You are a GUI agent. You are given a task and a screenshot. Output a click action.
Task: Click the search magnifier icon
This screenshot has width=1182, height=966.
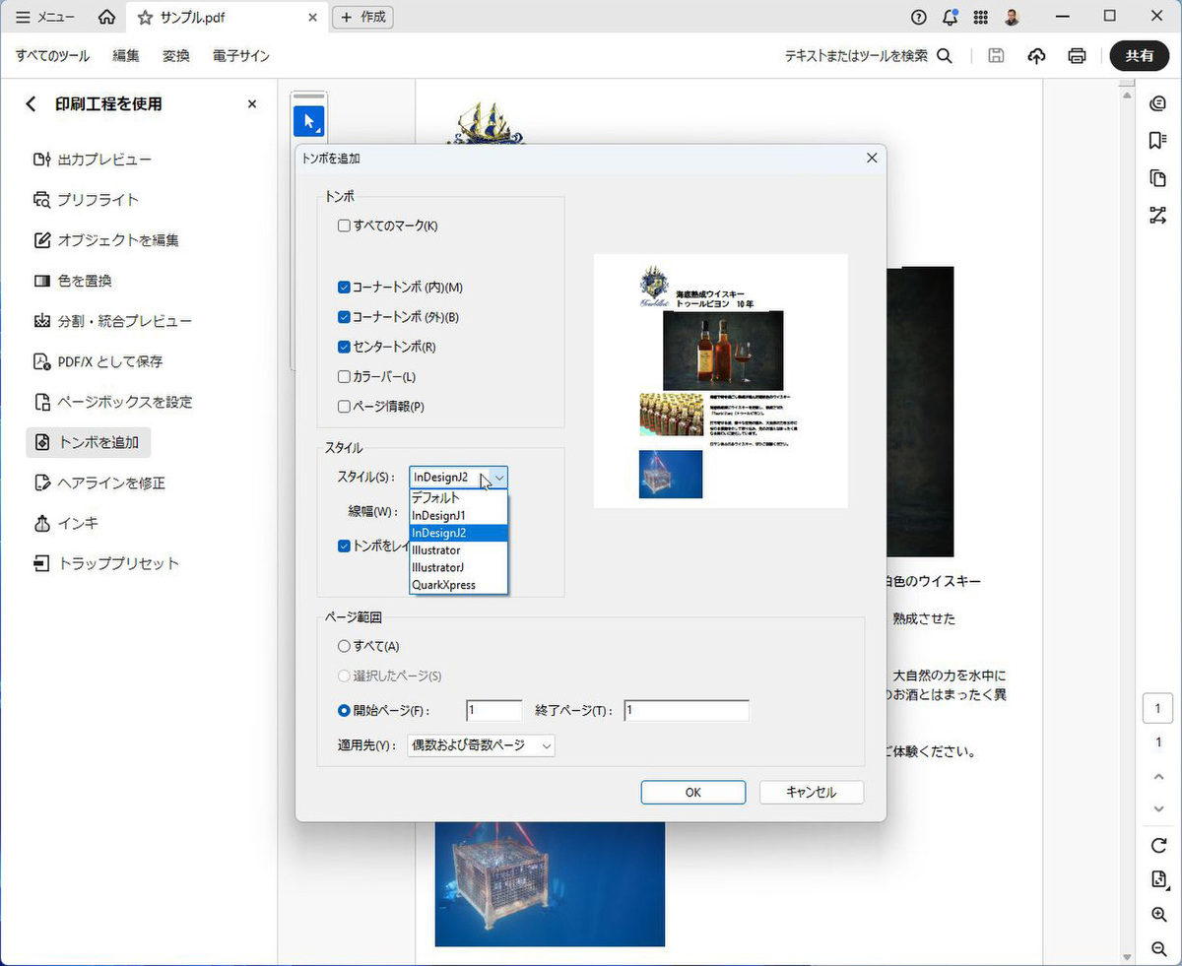pos(944,56)
